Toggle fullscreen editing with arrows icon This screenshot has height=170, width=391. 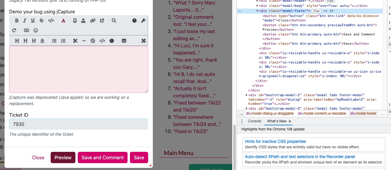click(x=144, y=41)
